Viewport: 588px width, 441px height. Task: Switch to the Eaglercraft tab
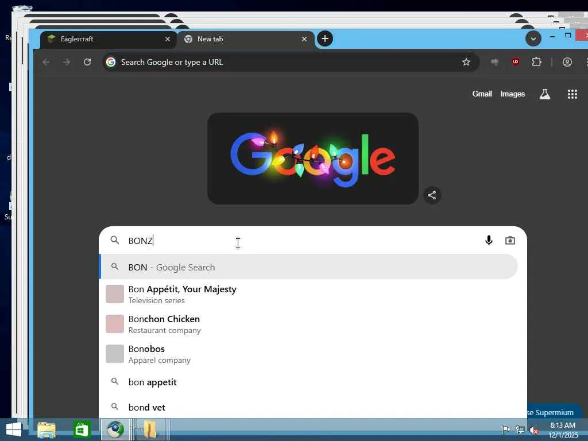coord(107,39)
